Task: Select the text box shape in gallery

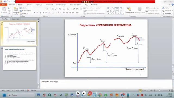Action: pos(108,8)
